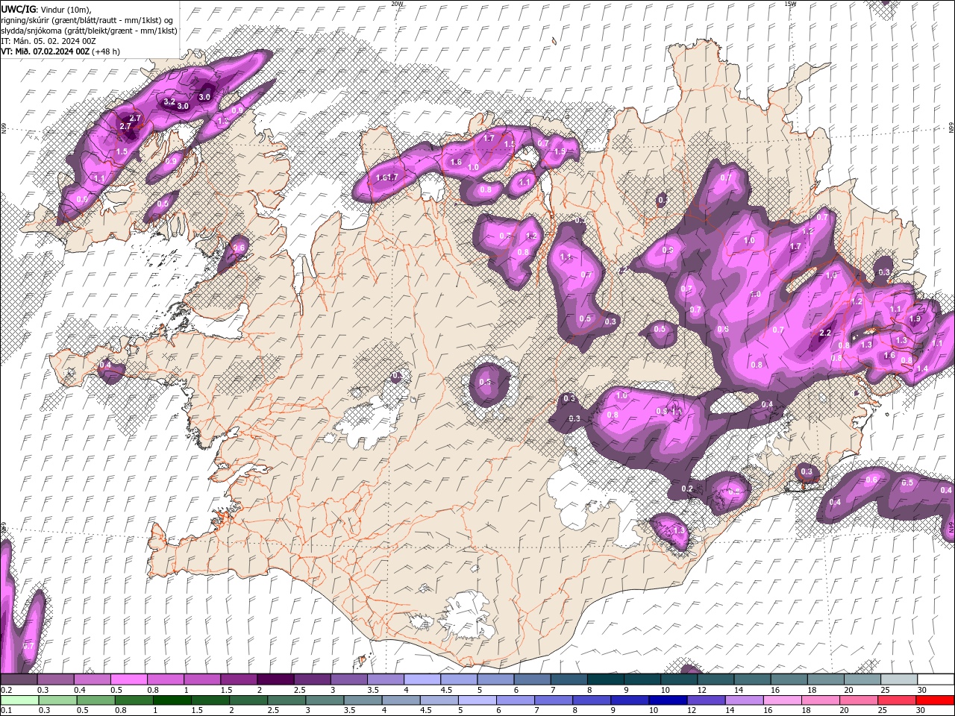The image size is (955, 716).
Task: Pick the 3–3.5 grey-green rain legend swatch
Action: tap(325, 700)
